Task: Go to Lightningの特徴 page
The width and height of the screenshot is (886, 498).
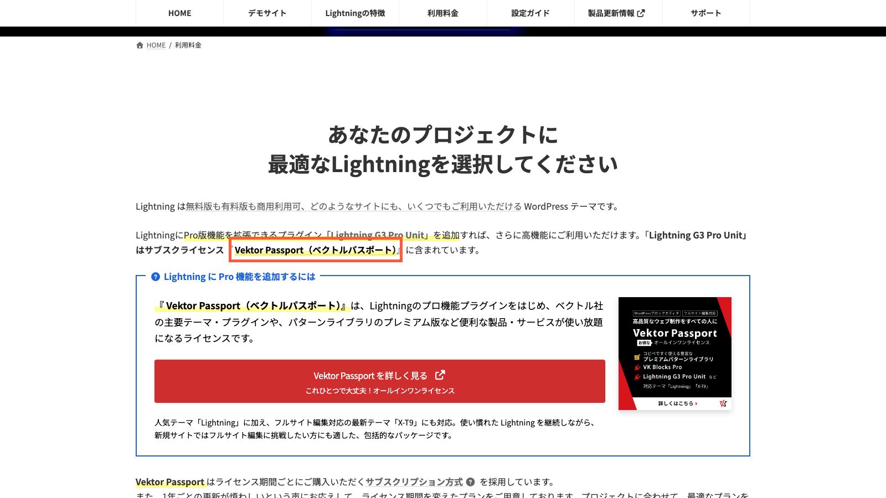Action: pos(355,13)
